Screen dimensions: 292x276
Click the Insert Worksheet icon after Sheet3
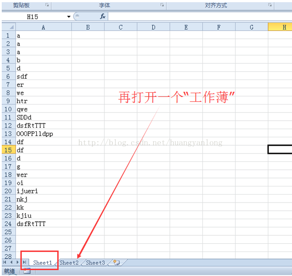tap(117, 262)
